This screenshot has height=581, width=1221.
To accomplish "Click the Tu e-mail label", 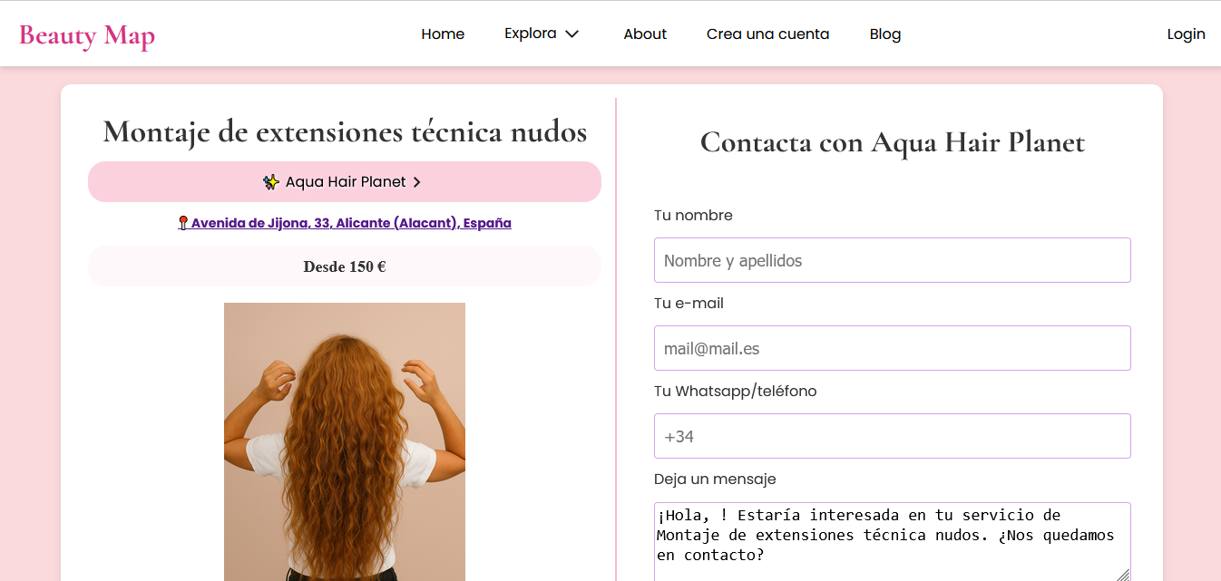I will tap(689, 304).
